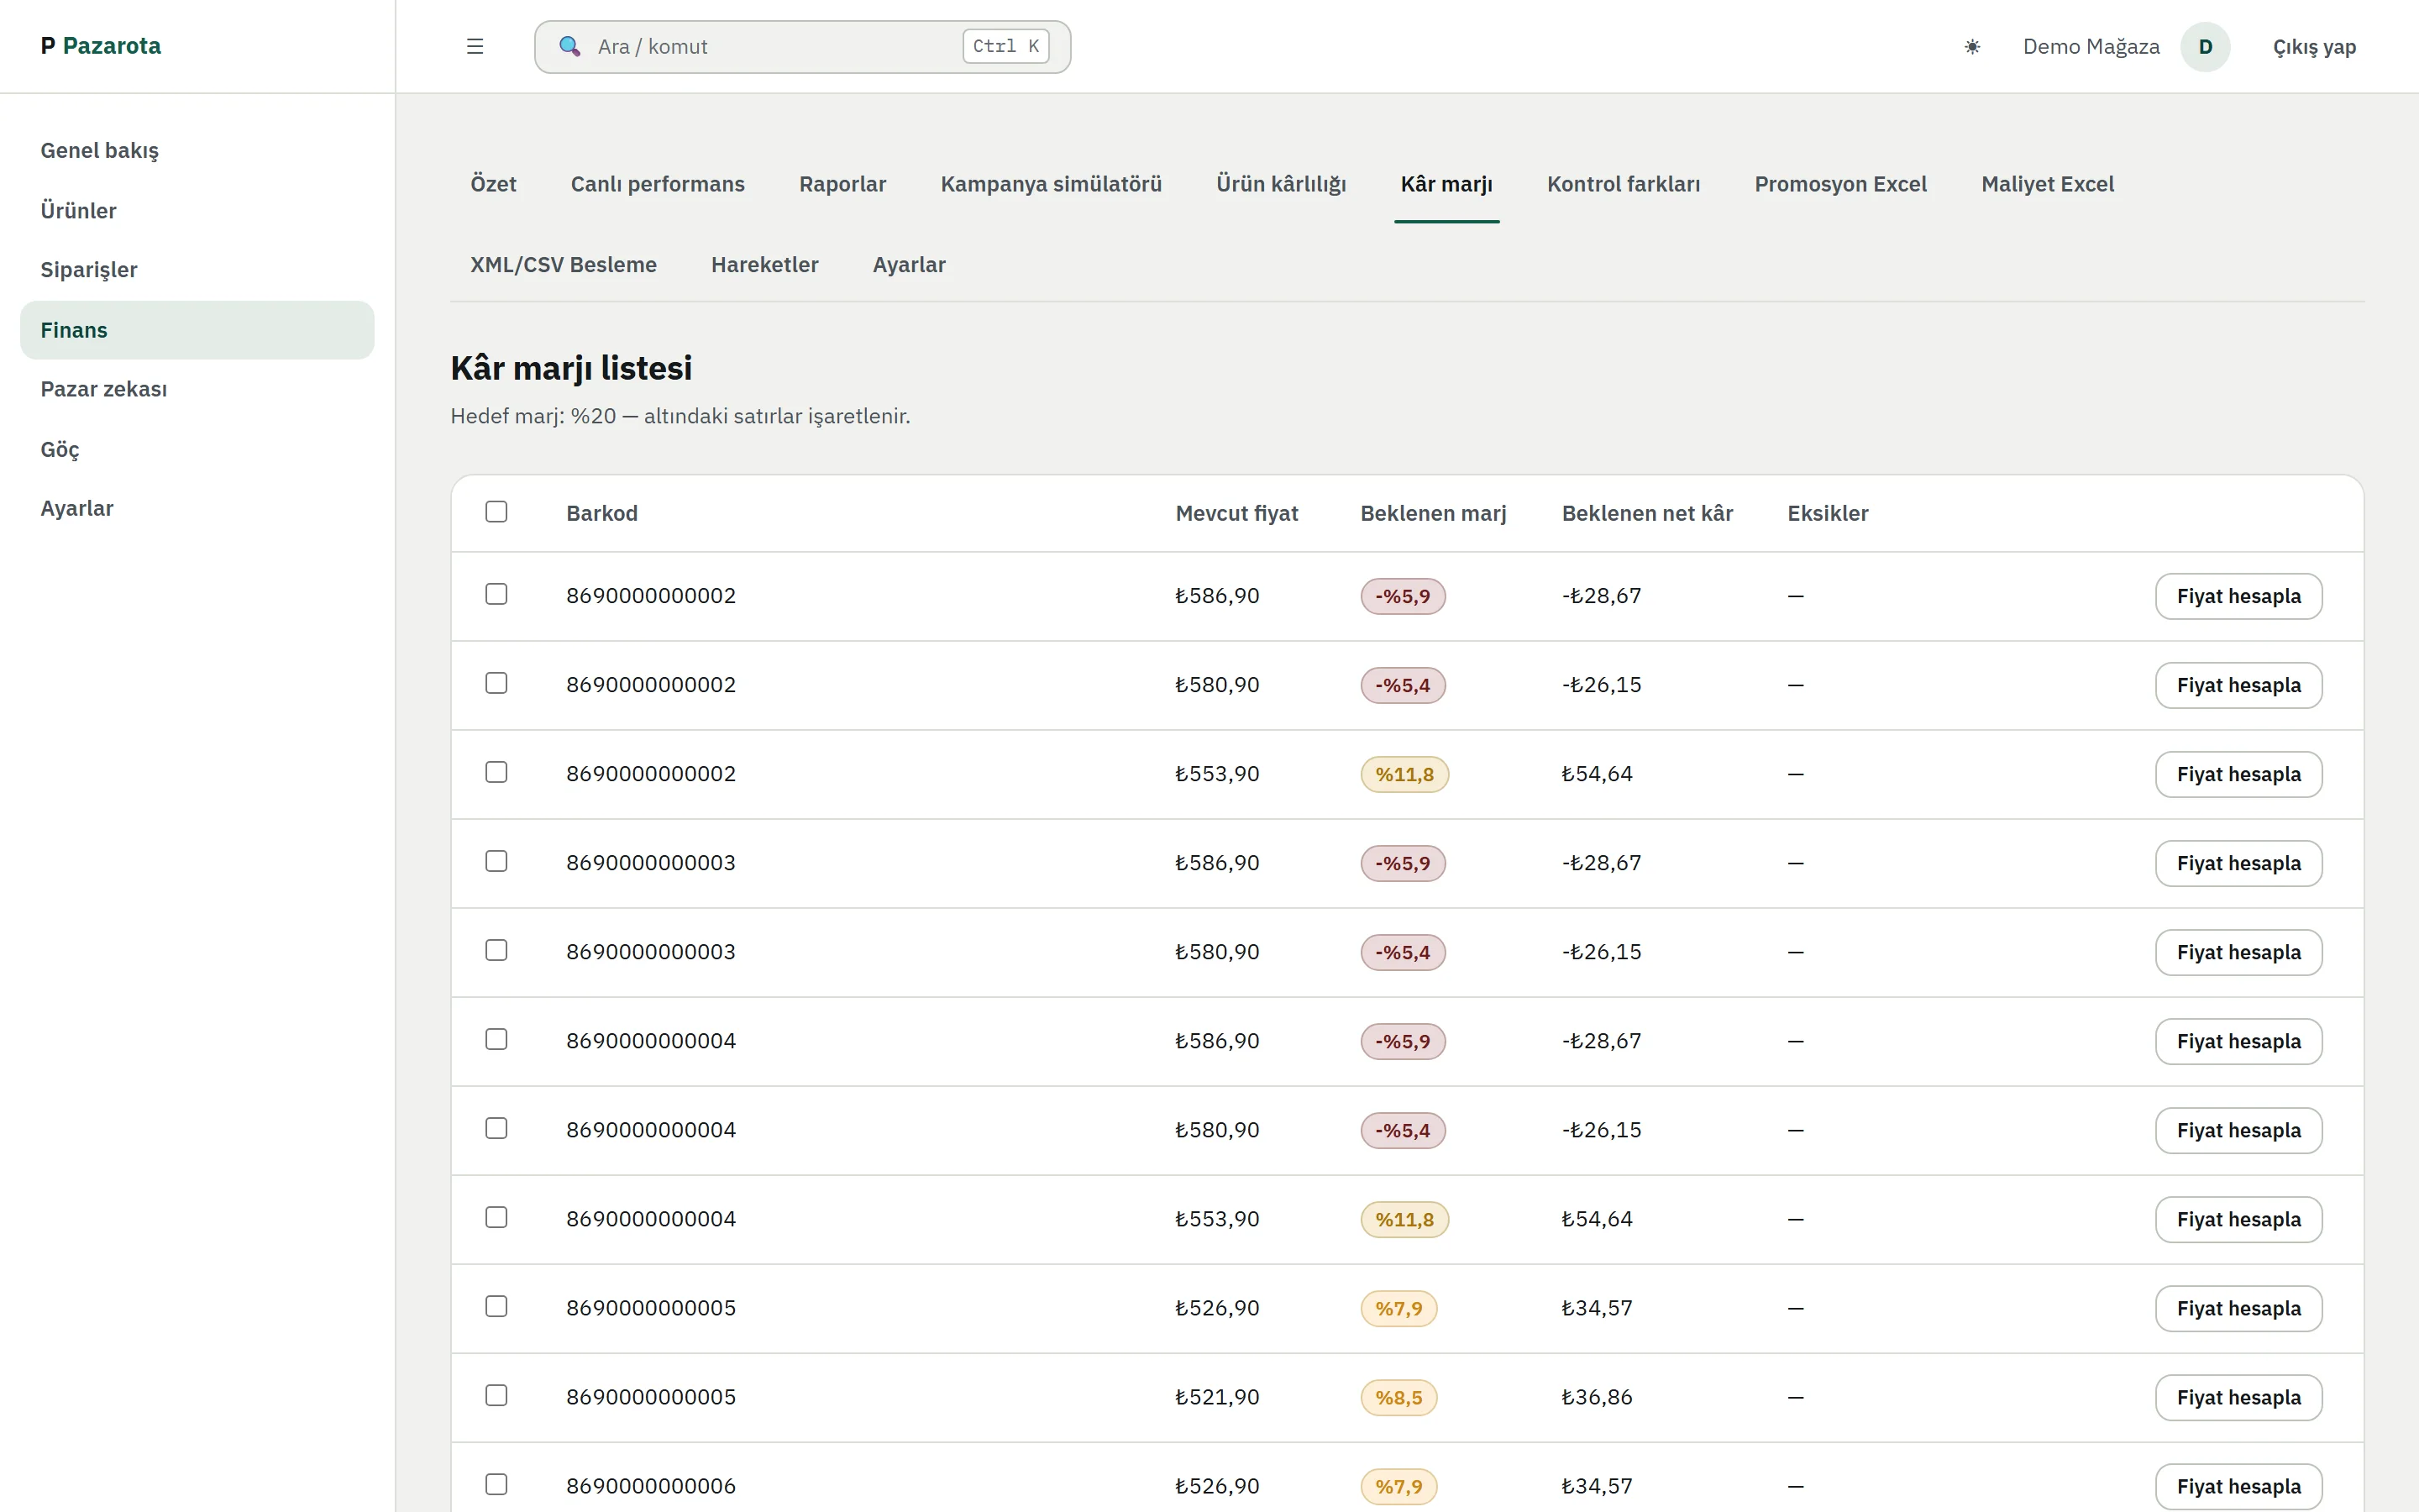Check the 8690000000004 row priced ₺553,90

pyautogui.click(x=496, y=1217)
